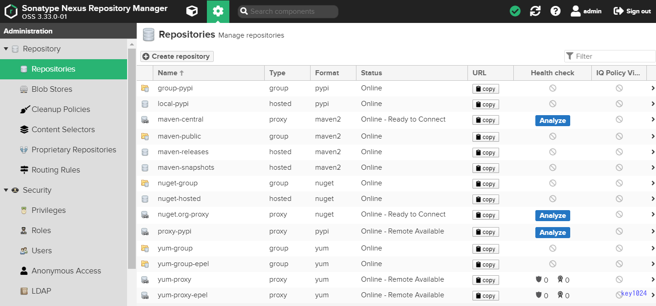Click the filter funnel icon
The image size is (656, 306).
point(570,56)
